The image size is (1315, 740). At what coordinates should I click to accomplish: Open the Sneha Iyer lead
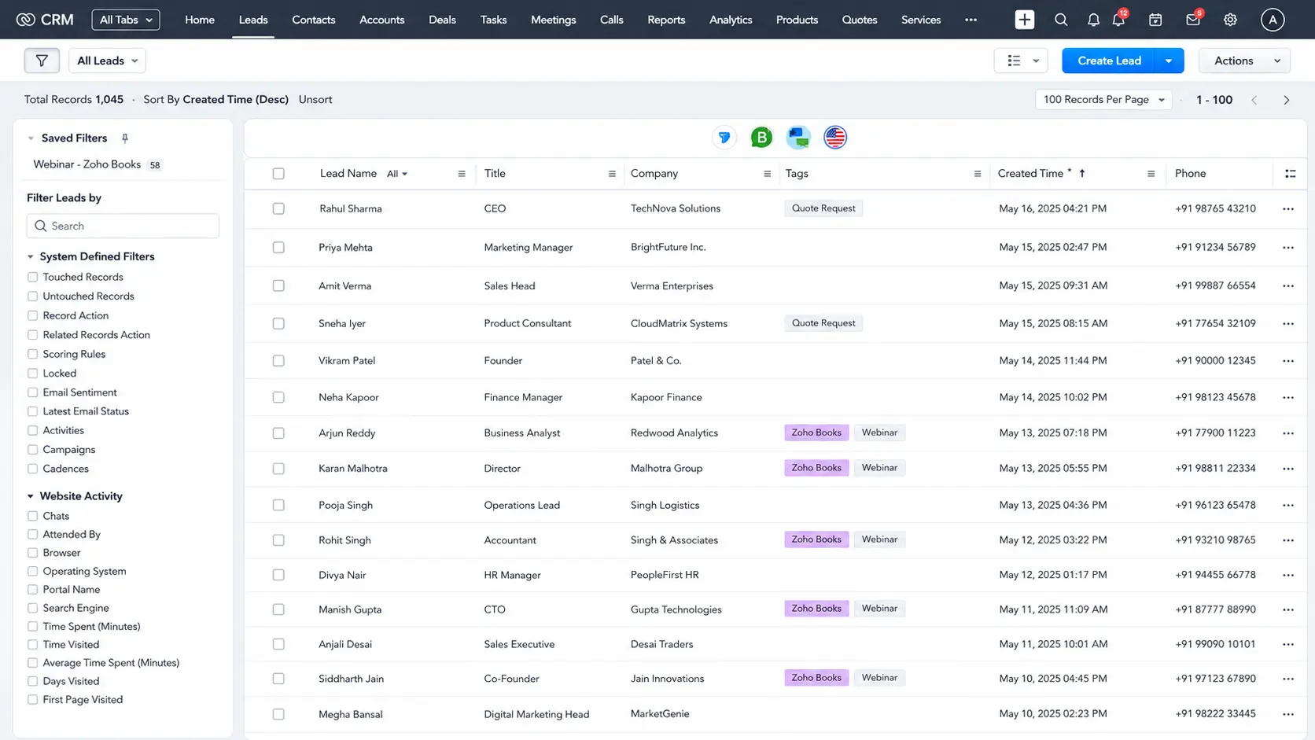pos(342,323)
